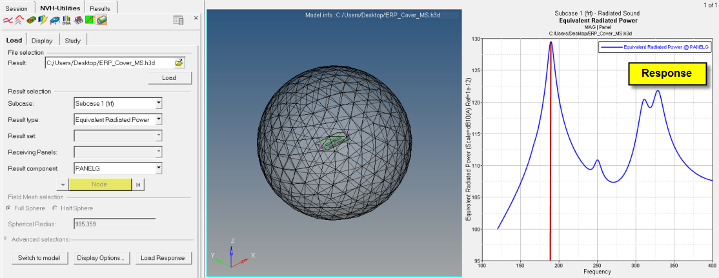Screen dimensions: 719x278
Task: Click the blue car model icon
Action: (x=54, y=21)
